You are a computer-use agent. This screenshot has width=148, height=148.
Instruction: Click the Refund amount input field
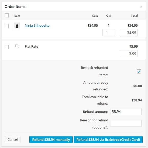click(126, 112)
